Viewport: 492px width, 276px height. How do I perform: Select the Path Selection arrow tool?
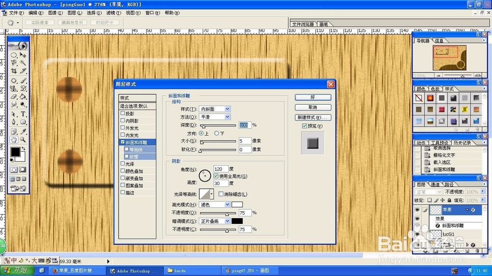(x=14, y=114)
